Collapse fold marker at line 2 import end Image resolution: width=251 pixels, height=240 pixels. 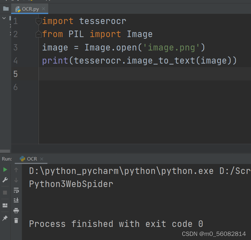39,34
